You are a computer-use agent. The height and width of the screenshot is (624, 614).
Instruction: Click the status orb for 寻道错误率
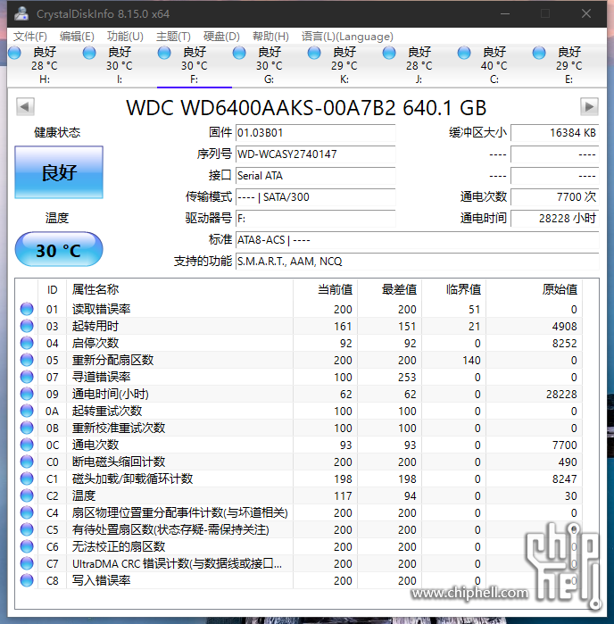(x=27, y=377)
